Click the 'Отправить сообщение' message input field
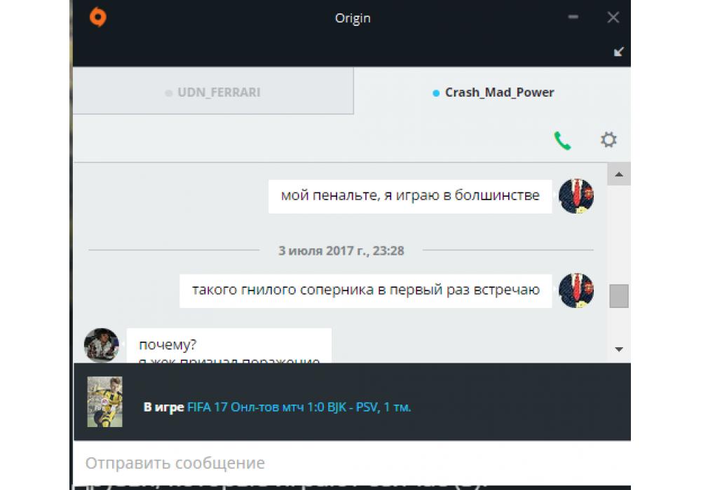This screenshot has width=701, height=490. pos(352,463)
